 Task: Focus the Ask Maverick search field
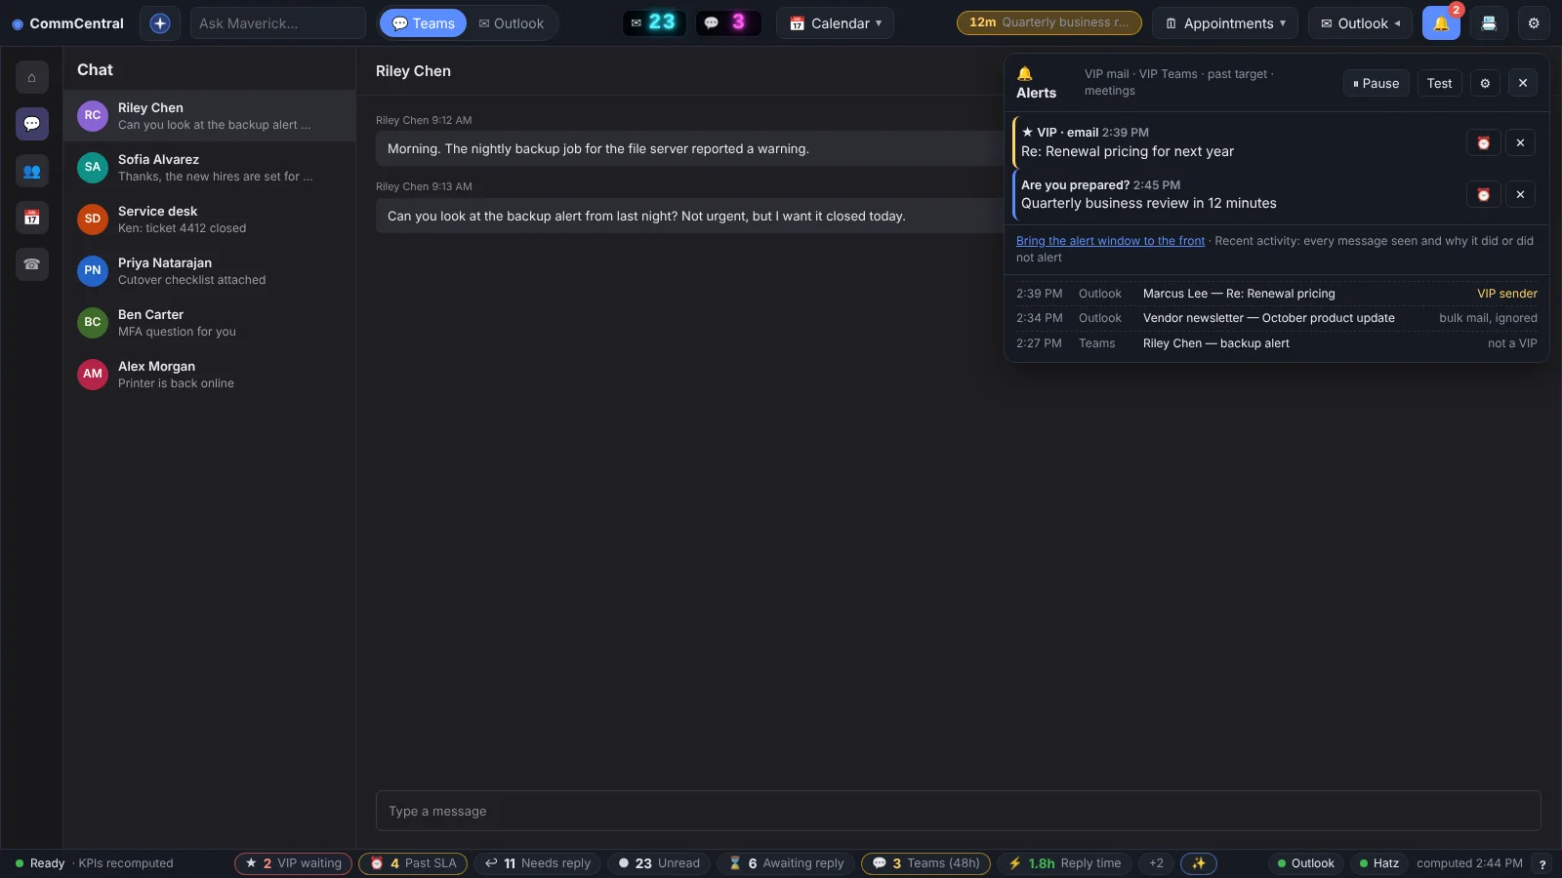[x=277, y=23]
